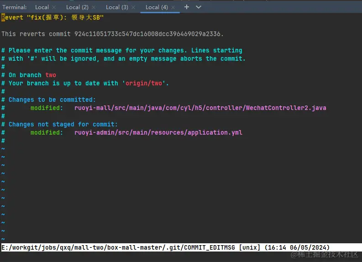Click the COMMIT_EDITMSG status line path
Image resolution: width=362 pixels, height=262 pixels.
coord(118,247)
